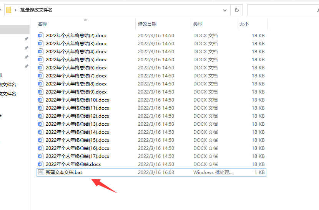The width and height of the screenshot is (319, 210).
Task: Select file 2022年个人年终总结(8).docx by name
Action: pos(76,84)
